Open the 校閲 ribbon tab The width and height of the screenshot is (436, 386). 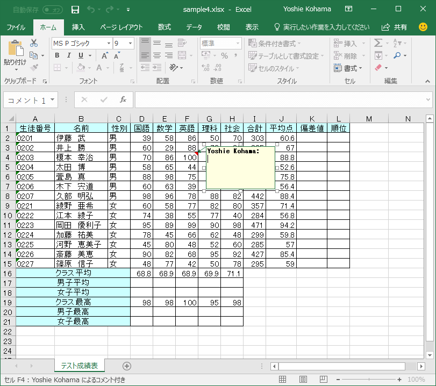pos(224,27)
